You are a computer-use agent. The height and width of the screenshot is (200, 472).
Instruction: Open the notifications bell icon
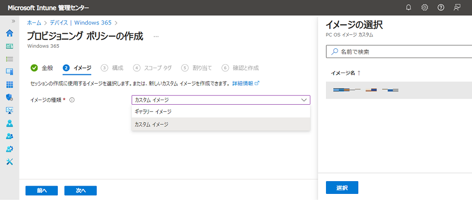pos(409,8)
